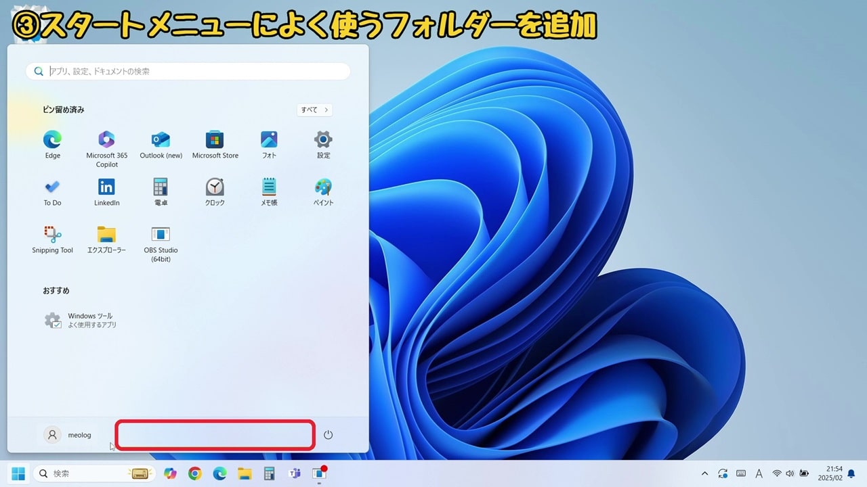The width and height of the screenshot is (867, 487).
Task: Open the 電卓 calculator app
Action: (161, 192)
